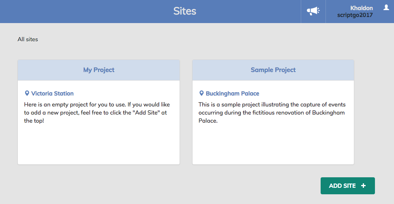Click the ADD SITE text label
Image resolution: width=394 pixels, height=204 pixels.
pyautogui.click(x=342, y=186)
